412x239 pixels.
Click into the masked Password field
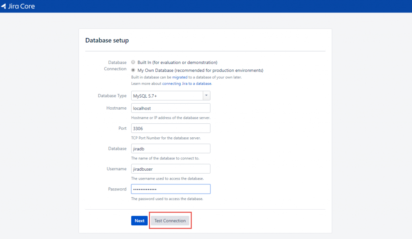click(x=171, y=189)
